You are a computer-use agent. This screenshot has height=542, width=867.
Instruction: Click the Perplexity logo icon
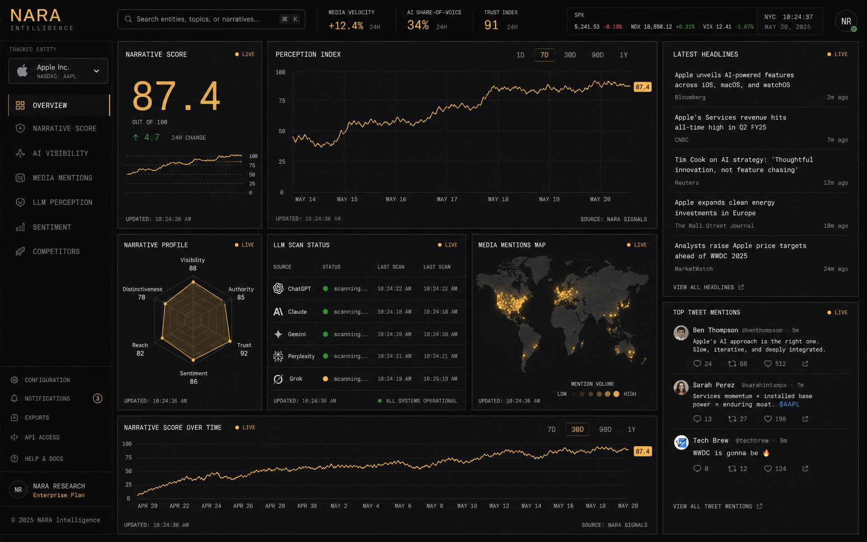(278, 356)
